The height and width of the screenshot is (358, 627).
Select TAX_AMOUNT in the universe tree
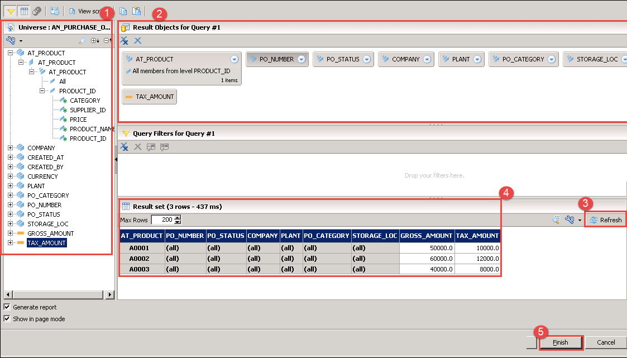coord(46,243)
